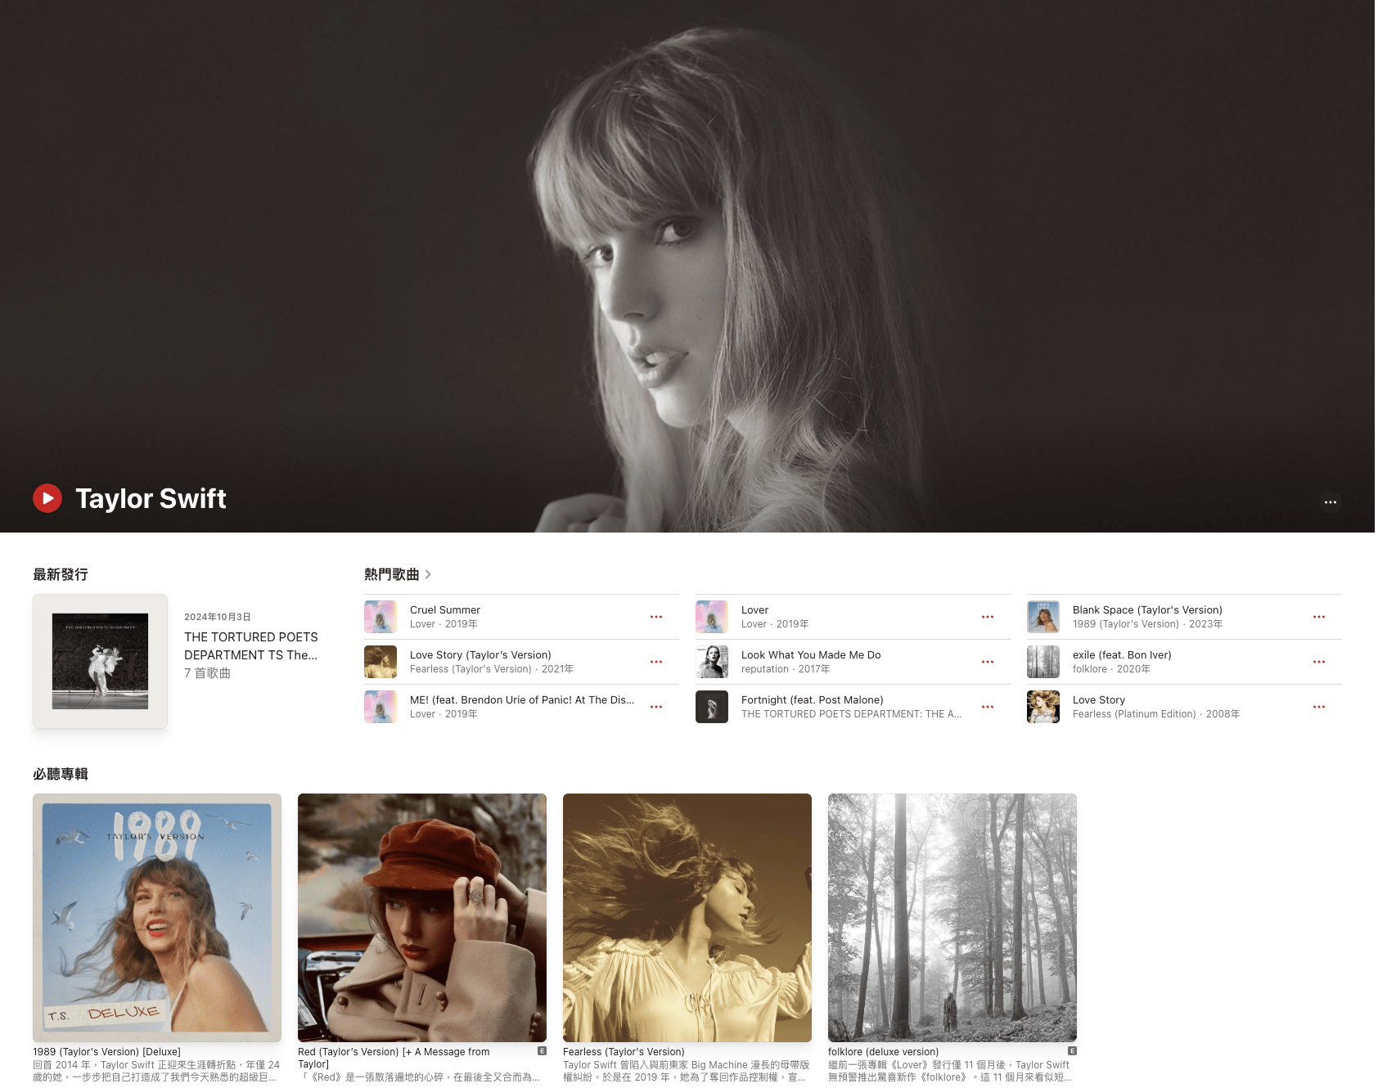Image resolution: width=1378 pixels, height=1088 pixels.
Task: Open the 熱門歌曲 heading
Action: click(x=391, y=574)
